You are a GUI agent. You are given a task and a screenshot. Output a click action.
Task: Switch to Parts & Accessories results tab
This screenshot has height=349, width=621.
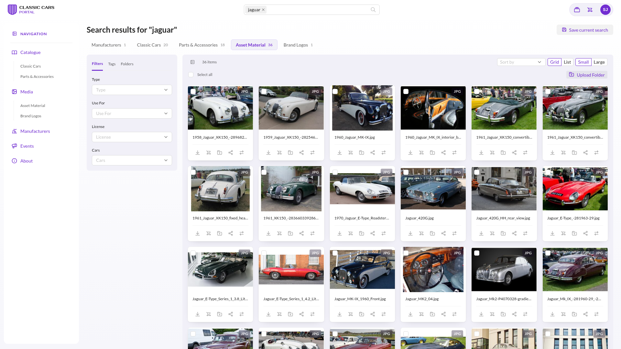coord(202,45)
